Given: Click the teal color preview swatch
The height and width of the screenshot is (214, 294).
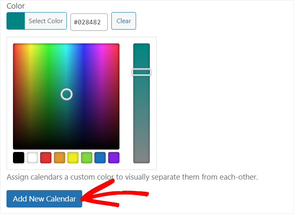Looking at the screenshot, I should 16,21.
